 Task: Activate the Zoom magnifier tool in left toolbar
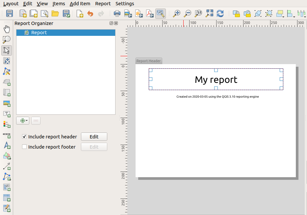(7, 40)
